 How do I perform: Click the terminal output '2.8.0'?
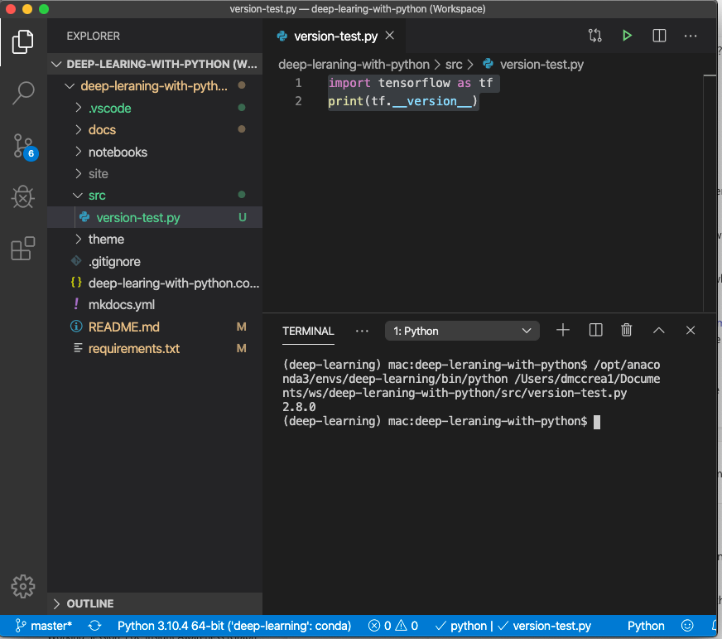coord(299,407)
